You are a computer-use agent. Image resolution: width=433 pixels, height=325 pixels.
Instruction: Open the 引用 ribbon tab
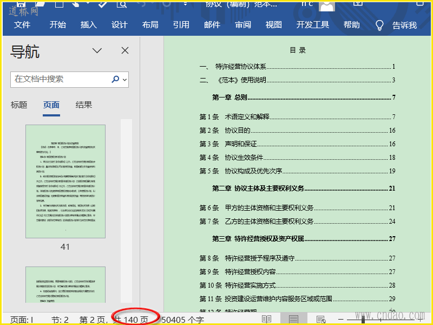(181, 25)
